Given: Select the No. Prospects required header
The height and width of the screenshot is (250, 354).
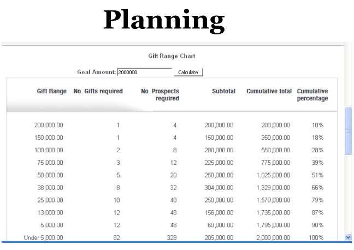Looking at the screenshot, I should (x=160, y=95).
